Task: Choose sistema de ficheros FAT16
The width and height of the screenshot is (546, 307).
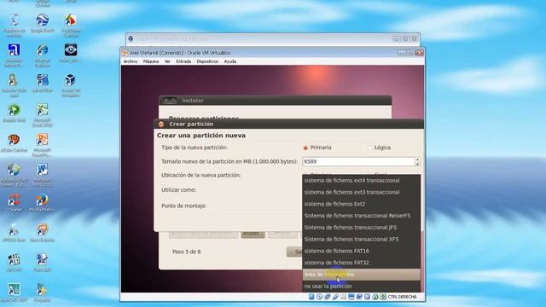Action: [361, 251]
